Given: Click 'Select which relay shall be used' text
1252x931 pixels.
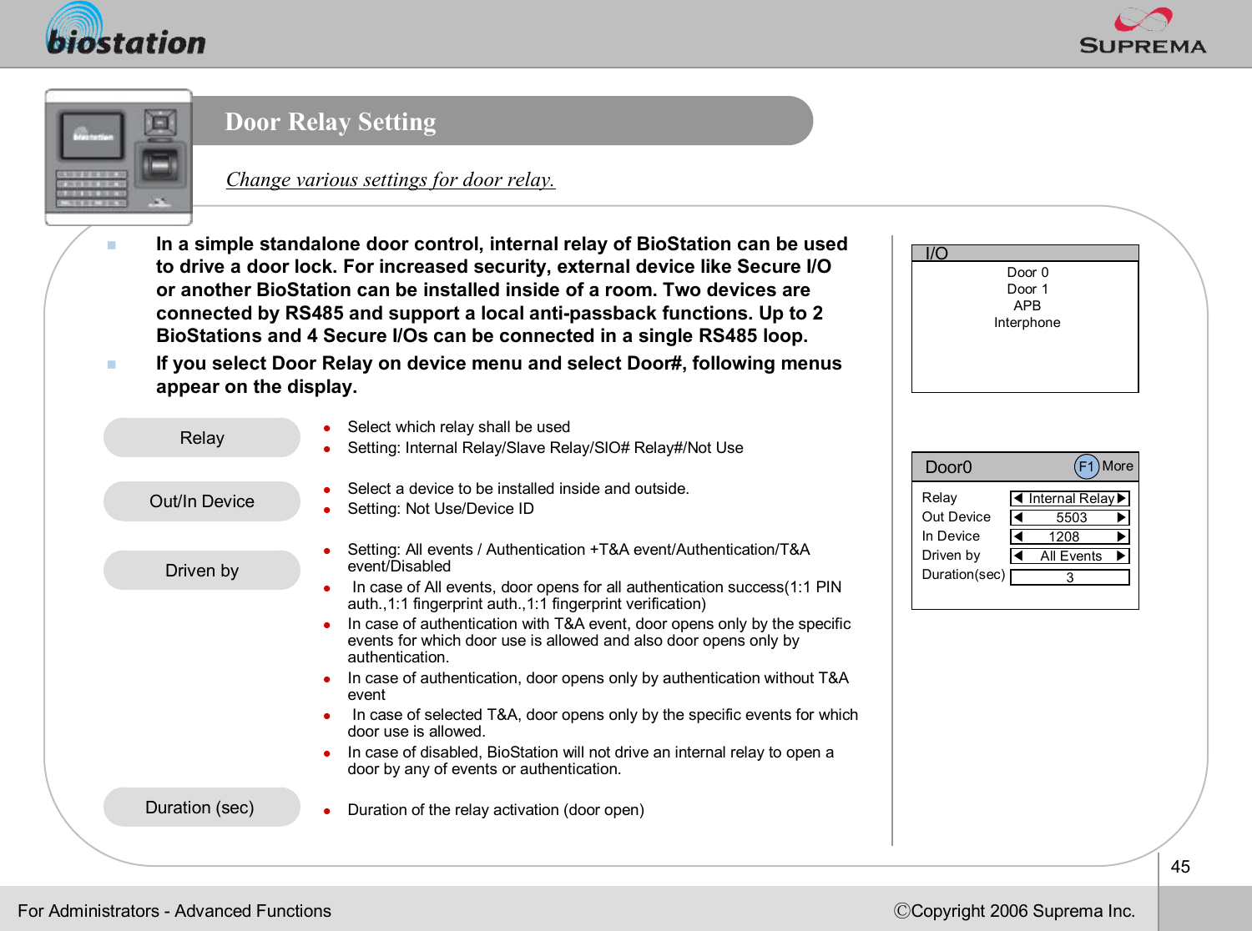Looking at the screenshot, I should click(x=459, y=427).
